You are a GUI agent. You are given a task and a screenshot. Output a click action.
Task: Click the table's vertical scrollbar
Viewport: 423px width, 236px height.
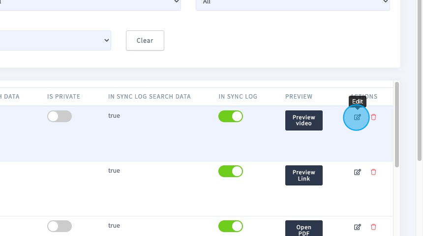tap(396, 125)
